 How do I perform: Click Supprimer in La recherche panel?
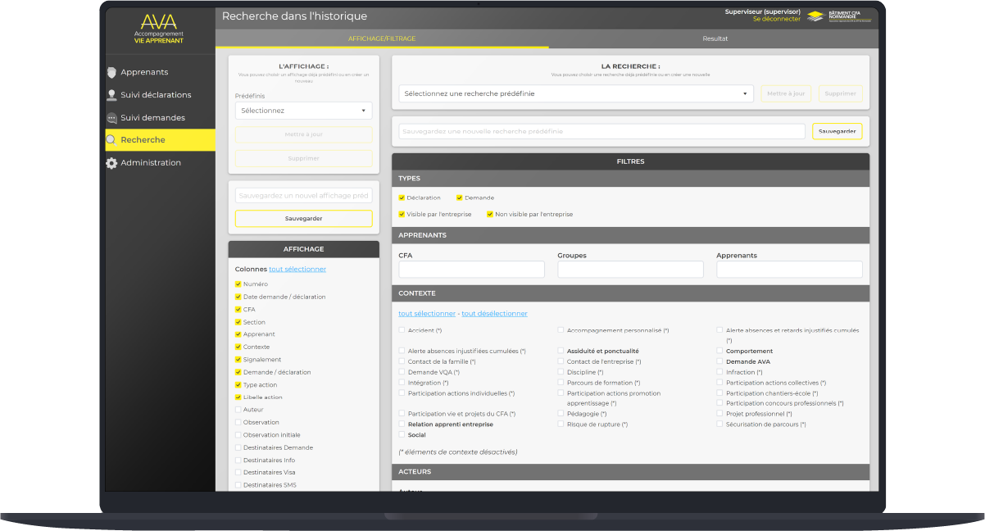840,93
